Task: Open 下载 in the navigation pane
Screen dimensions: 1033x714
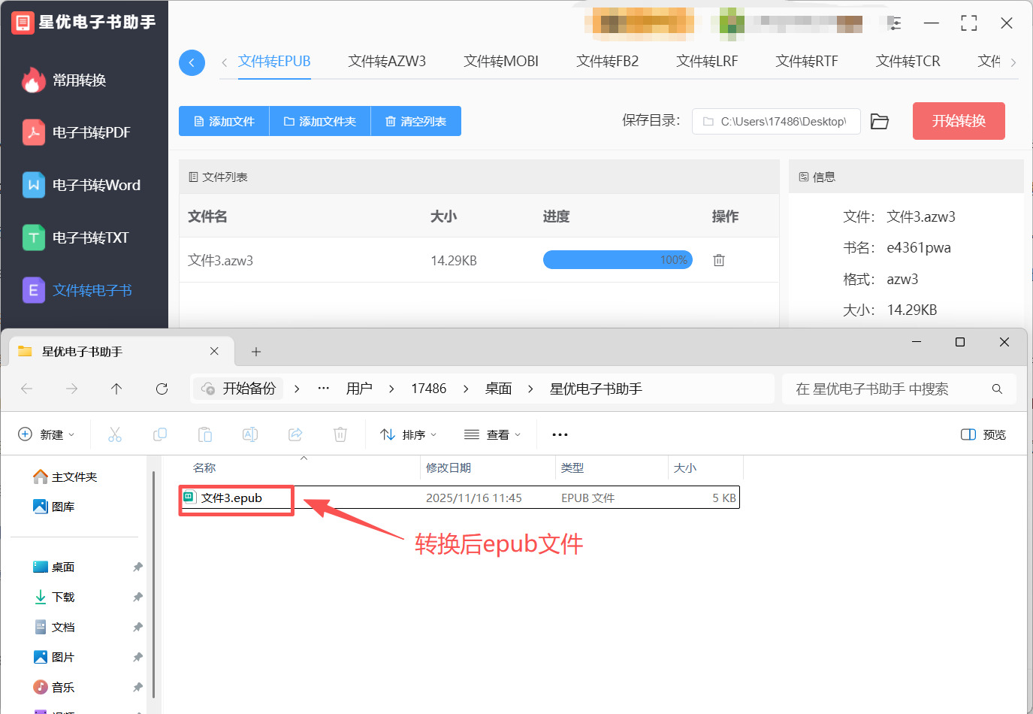Action: pos(54,597)
